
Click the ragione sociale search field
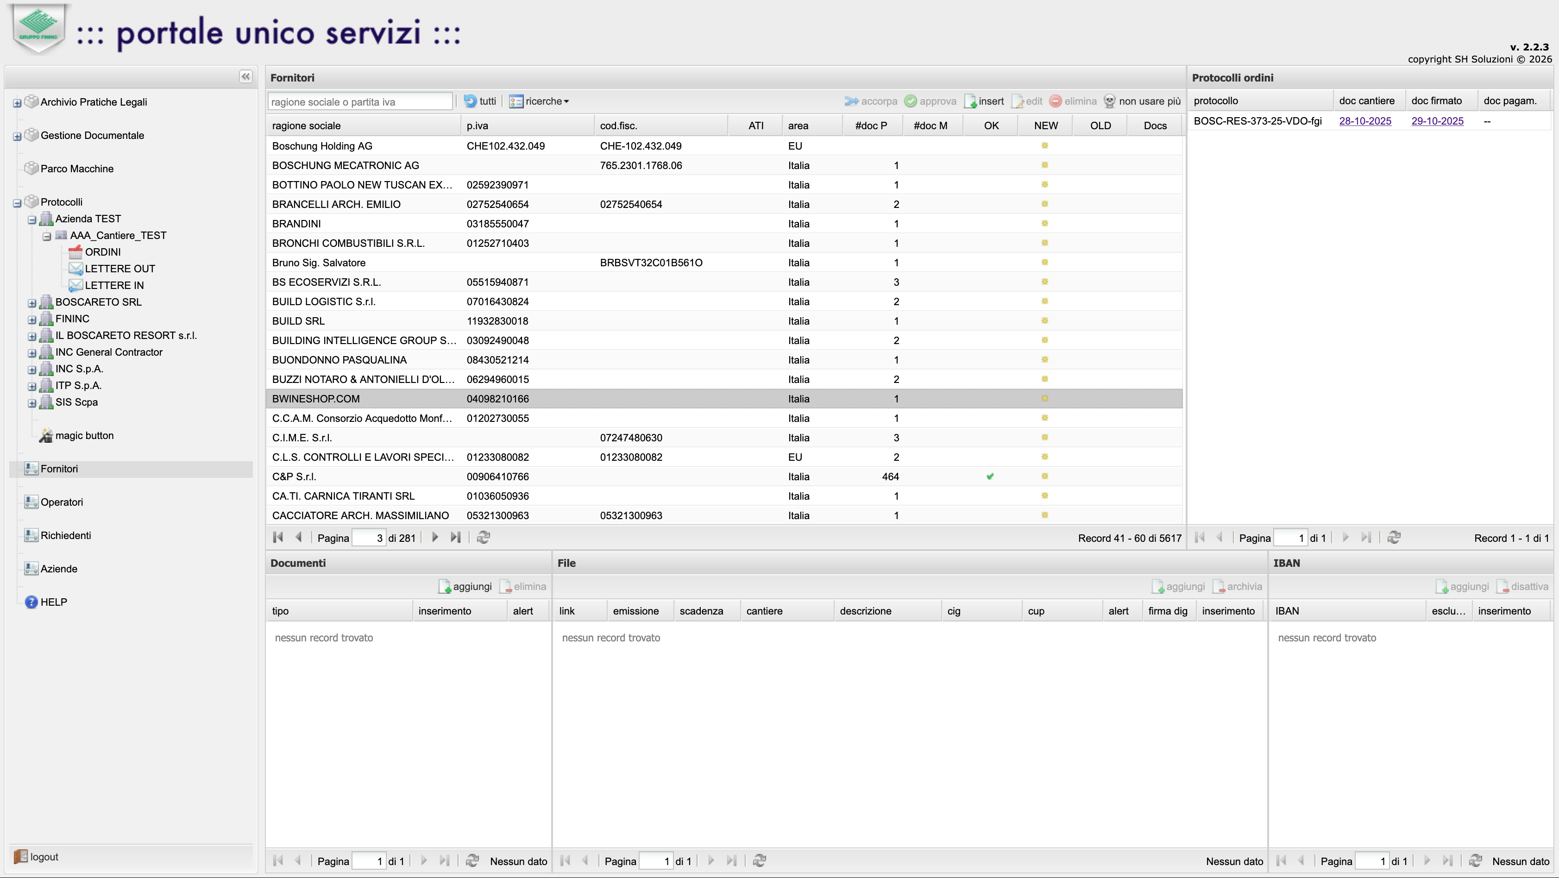pos(359,102)
